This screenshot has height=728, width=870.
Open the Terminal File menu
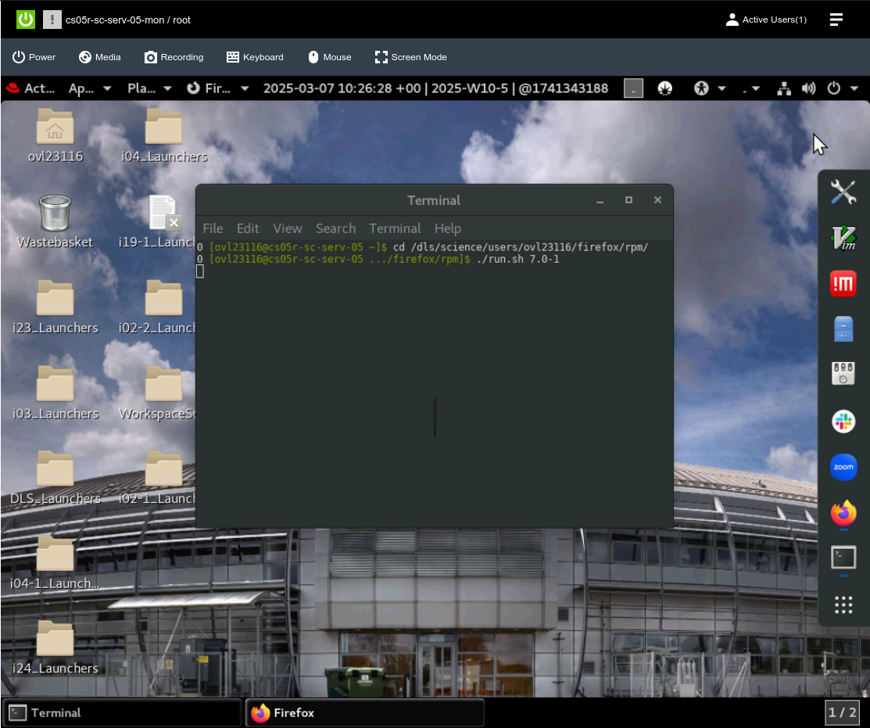pyautogui.click(x=213, y=228)
